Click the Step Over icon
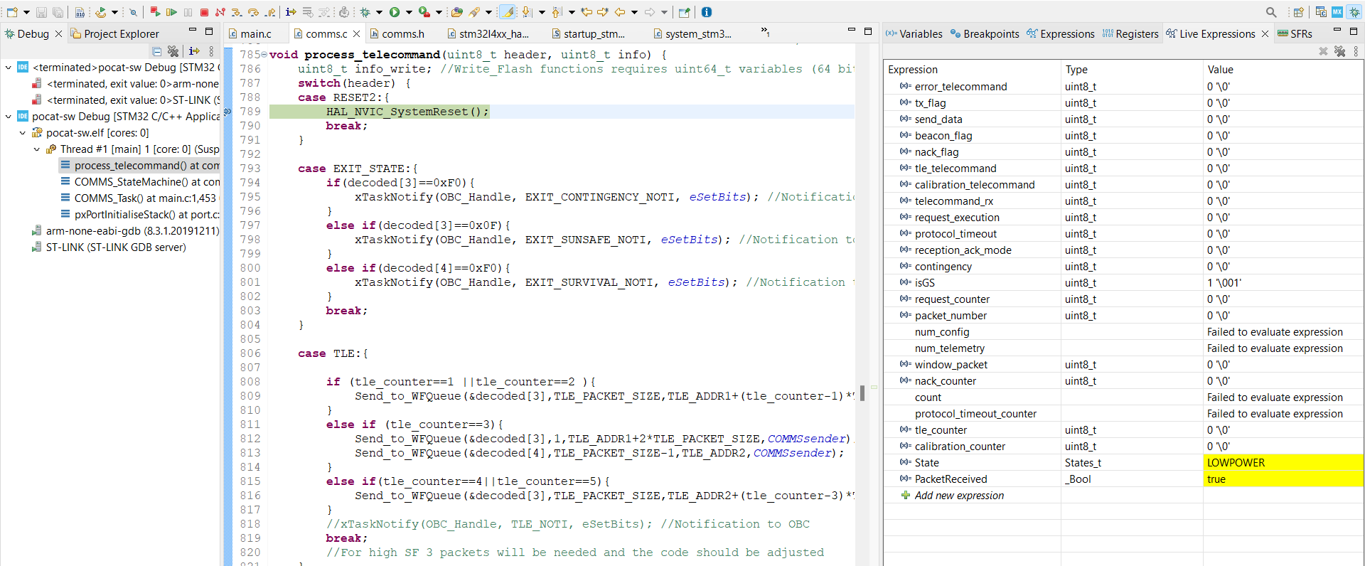Viewport: 1365px width, 566px height. point(253,12)
